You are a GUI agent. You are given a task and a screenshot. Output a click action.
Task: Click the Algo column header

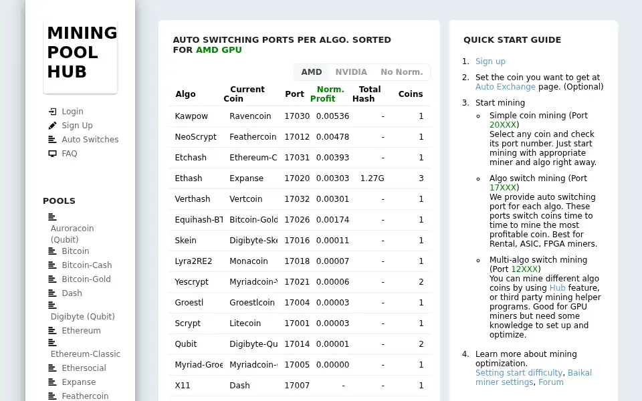tap(185, 94)
